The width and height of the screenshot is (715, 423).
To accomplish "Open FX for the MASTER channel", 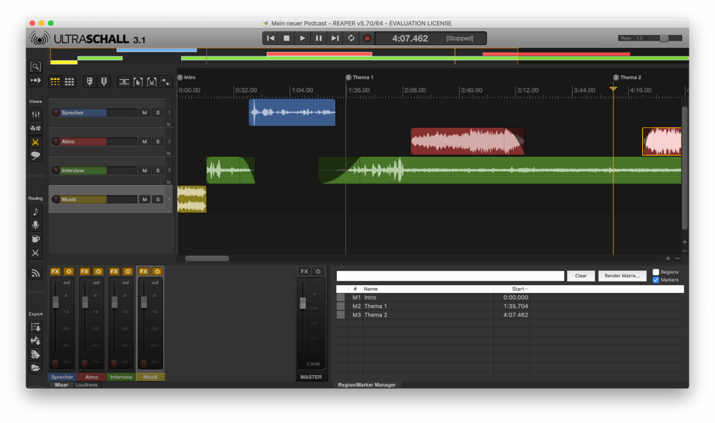I will [304, 272].
